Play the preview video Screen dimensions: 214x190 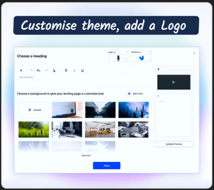(174, 82)
